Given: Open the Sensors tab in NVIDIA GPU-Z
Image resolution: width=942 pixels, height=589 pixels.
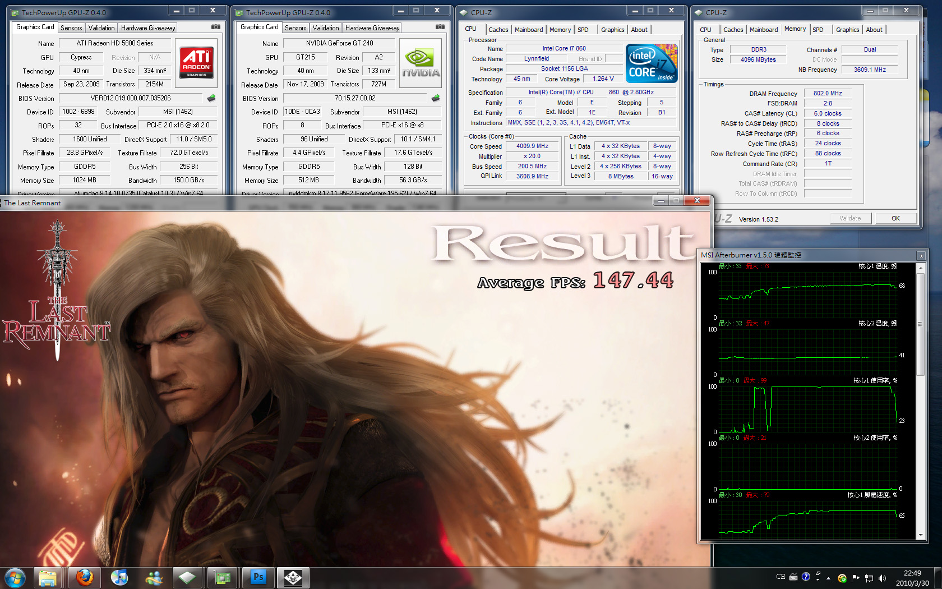Looking at the screenshot, I should 295,27.
